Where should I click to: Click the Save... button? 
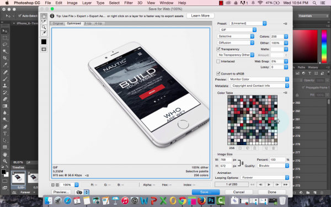(x=206, y=192)
